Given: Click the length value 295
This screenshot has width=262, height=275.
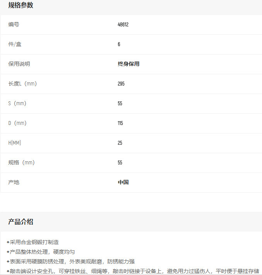Looking at the screenshot, I should point(121,84).
